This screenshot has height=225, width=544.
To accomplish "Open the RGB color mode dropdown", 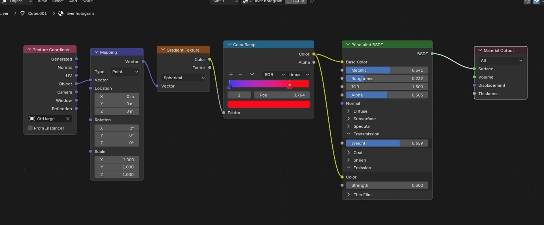I will click(274, 75).
